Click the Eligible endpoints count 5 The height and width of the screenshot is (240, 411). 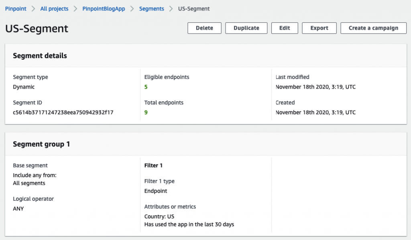(x=146, y=87)
